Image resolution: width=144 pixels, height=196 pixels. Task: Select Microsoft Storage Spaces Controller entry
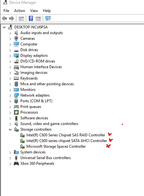tap(56, 146)
